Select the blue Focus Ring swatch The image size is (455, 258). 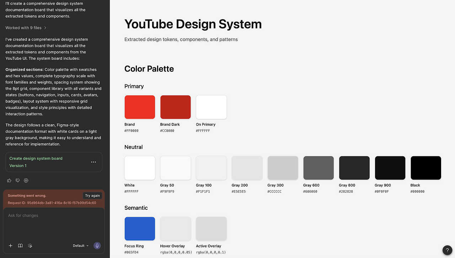[x=140, y=229]
